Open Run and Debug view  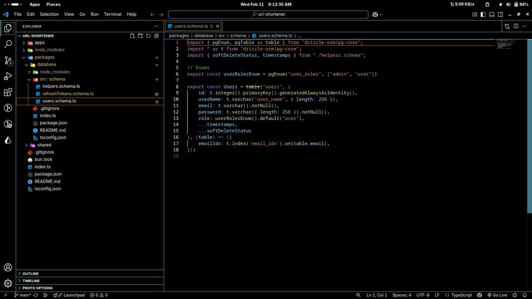[x=8, y=76]
